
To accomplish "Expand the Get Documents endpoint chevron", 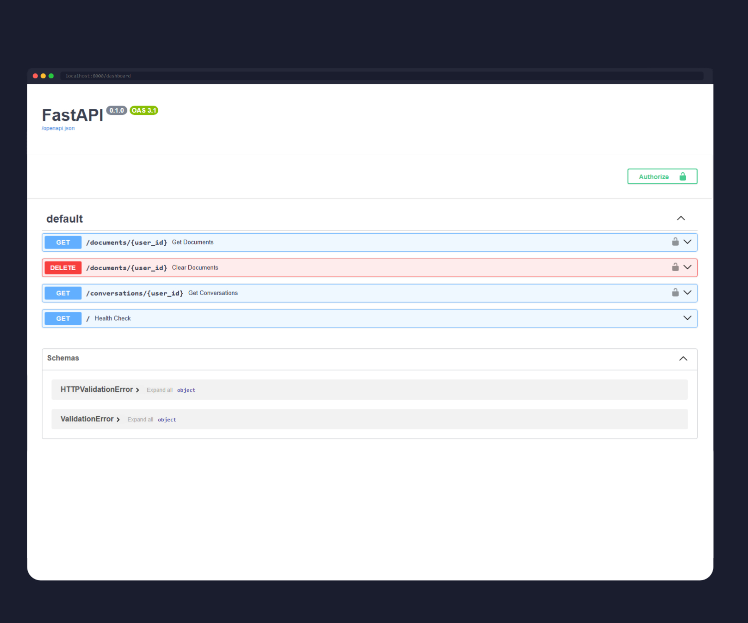I will coord(688,242).
